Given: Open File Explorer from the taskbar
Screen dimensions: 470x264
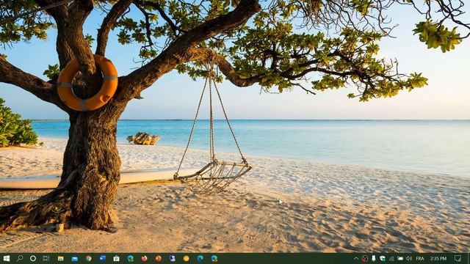Looking at the screenshot, I should click(x=60, y=258).
